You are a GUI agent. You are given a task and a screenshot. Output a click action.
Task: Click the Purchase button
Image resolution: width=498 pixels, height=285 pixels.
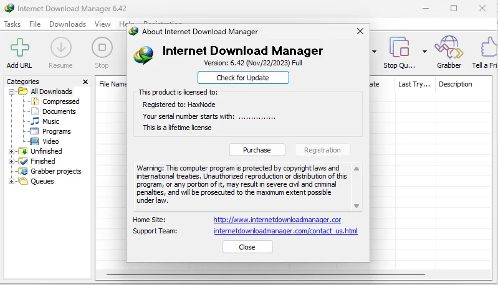point(257,150)
